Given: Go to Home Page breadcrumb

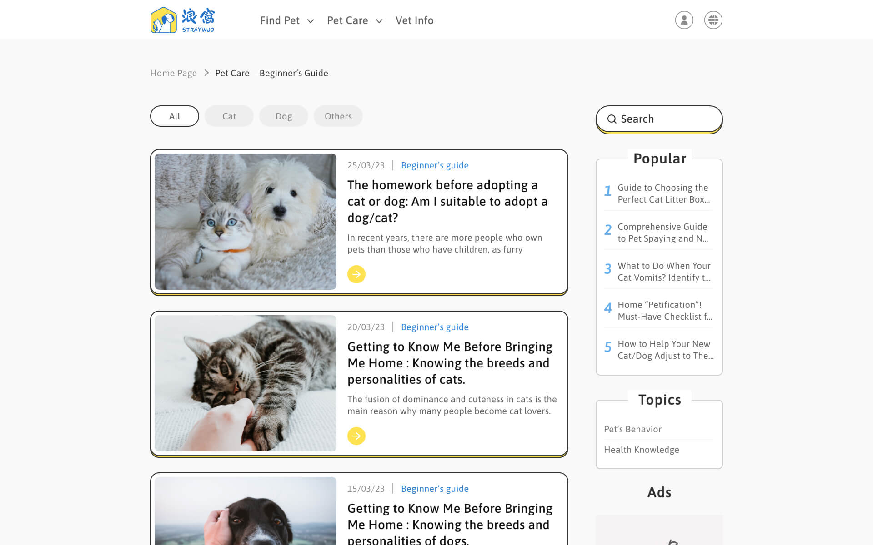Looking at the screenshot, I should coord(173,73).
